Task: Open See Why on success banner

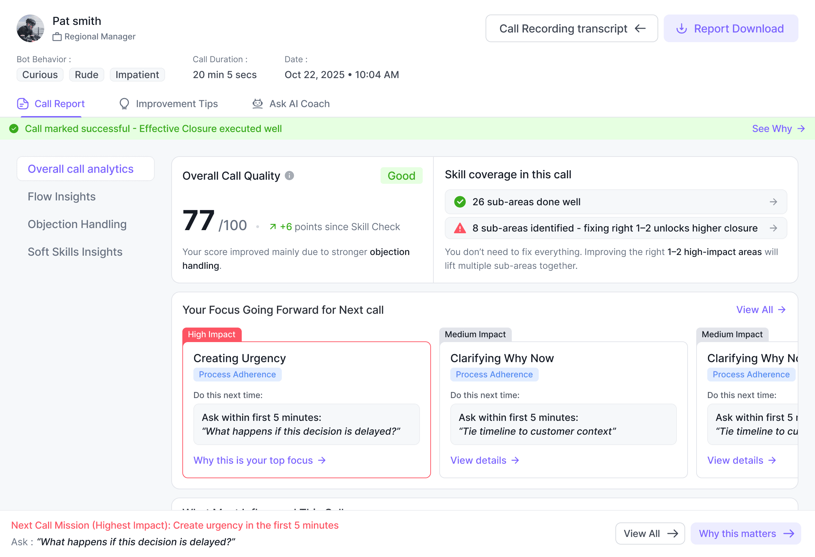Action: (778, 129)
